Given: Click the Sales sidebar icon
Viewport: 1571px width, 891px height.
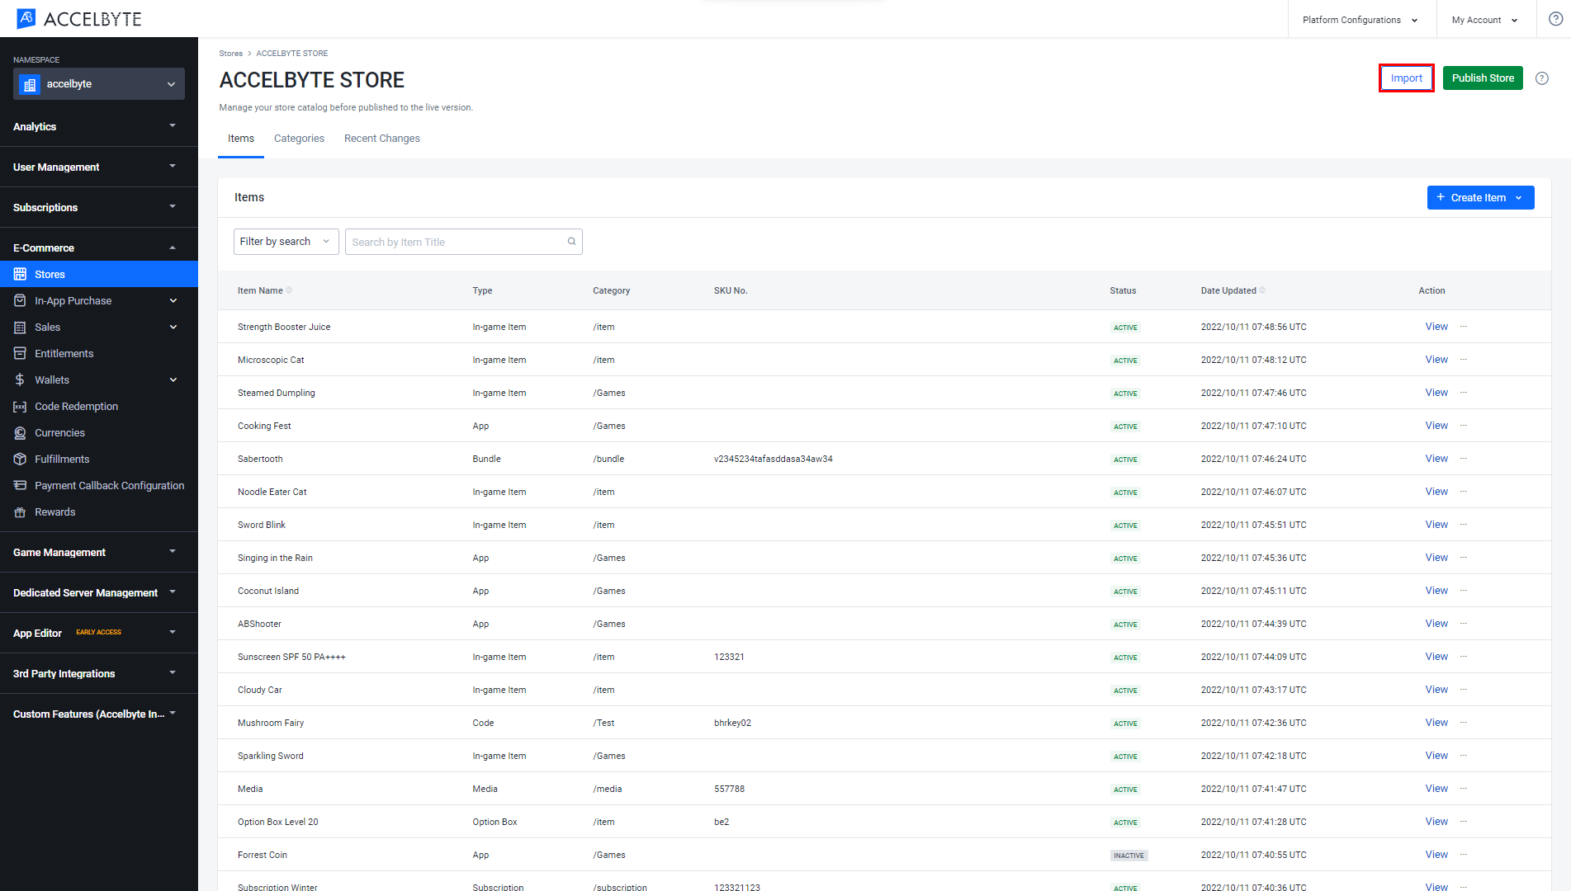Looking at the screenshot, I should click(20, 327).
